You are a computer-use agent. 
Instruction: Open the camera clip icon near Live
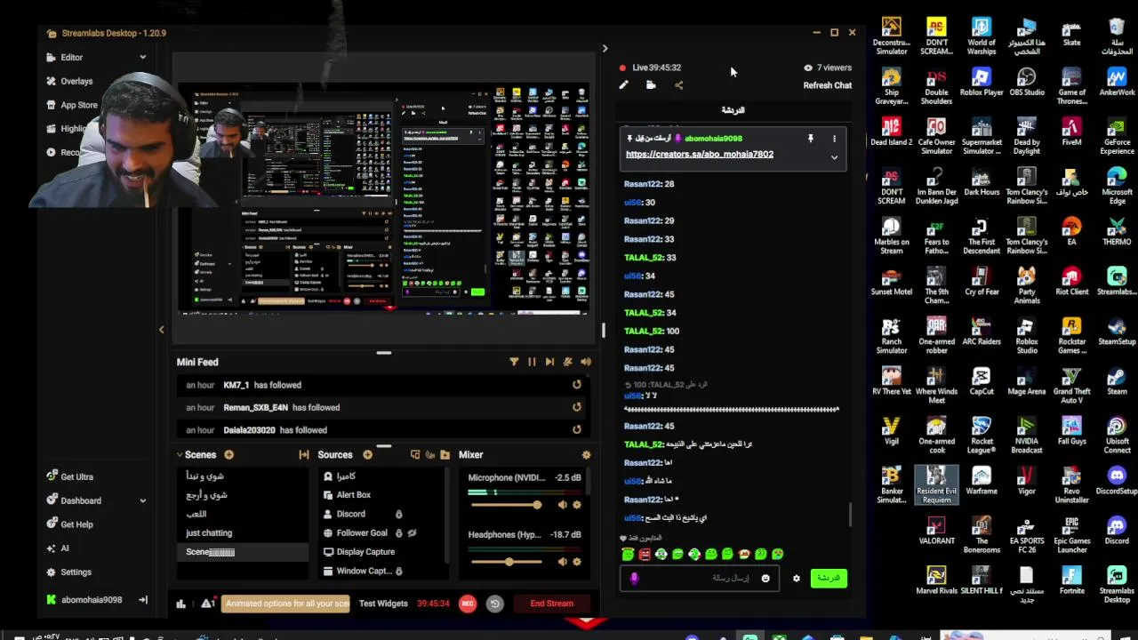click(x=651, y=85)
